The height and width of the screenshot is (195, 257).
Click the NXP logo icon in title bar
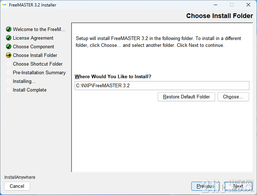coord(4,5)
